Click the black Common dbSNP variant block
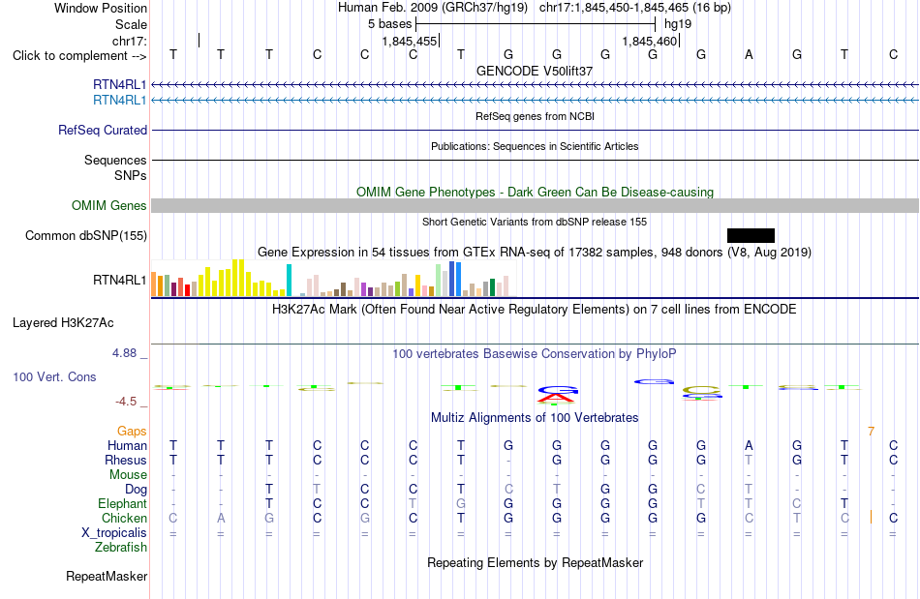The width and height of the screenshot is (920, 599). pos(751,235)
